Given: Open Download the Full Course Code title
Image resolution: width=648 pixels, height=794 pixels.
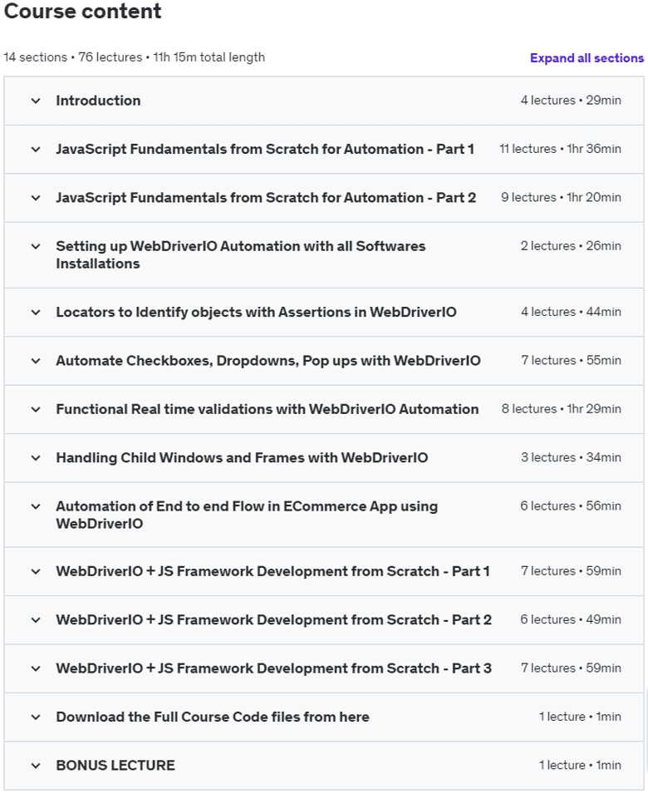Looking at the screenshot, I should pos(213,718).
